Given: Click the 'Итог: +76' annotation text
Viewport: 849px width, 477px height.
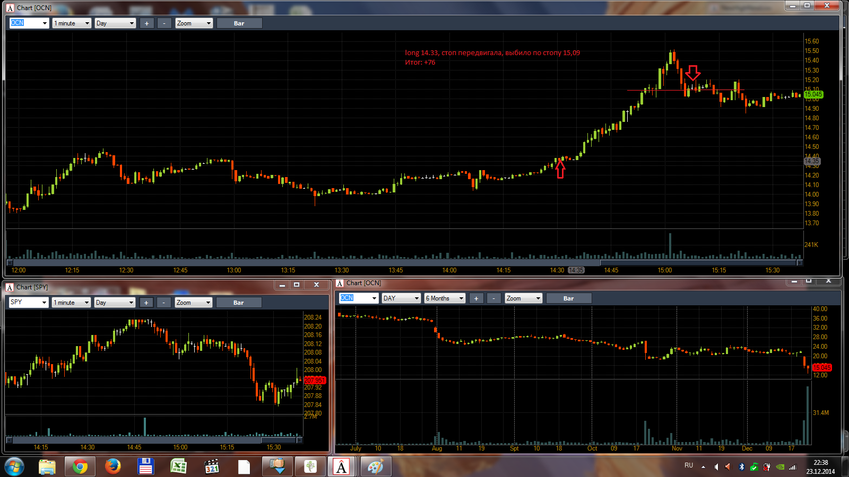Looking at the screenshot, I should click(x=420, y=63).
